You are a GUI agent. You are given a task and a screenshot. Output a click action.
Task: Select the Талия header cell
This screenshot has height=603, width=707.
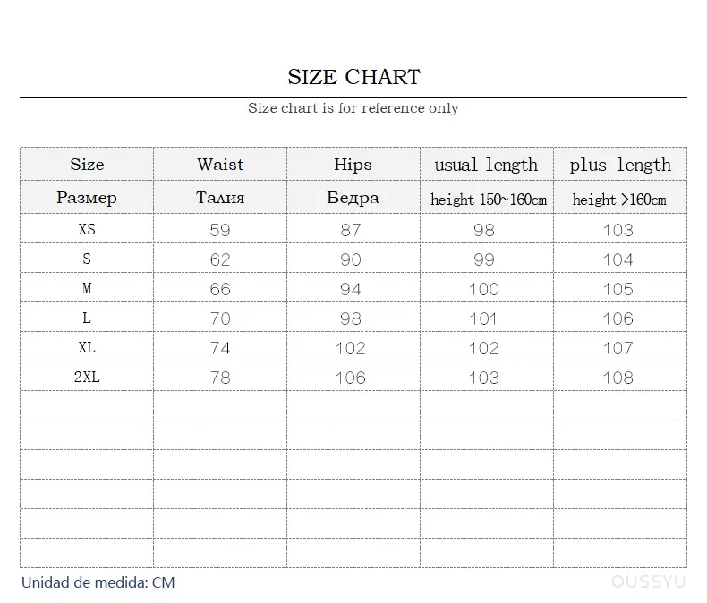click(220, 198)
